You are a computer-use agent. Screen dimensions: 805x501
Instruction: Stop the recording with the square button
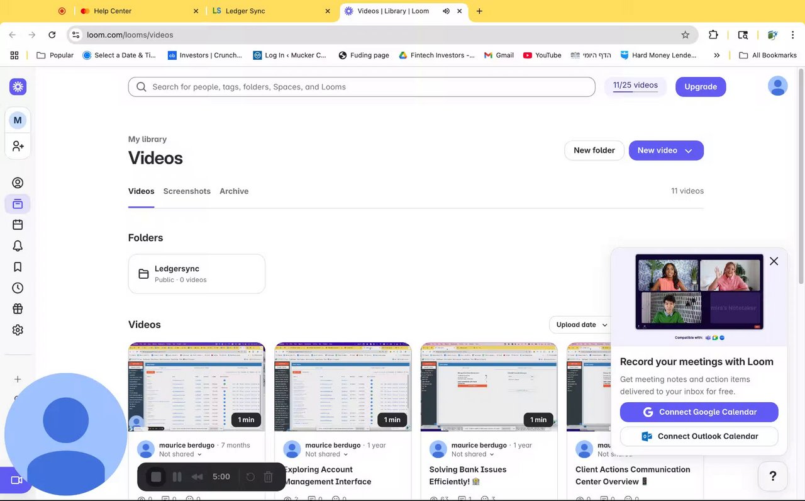[x=156, y=477]
